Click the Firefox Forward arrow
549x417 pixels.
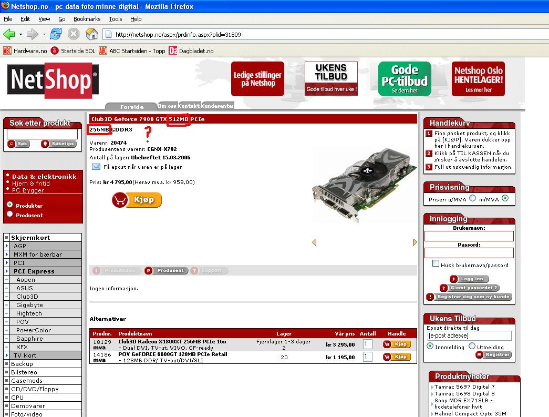coord(33,34)
